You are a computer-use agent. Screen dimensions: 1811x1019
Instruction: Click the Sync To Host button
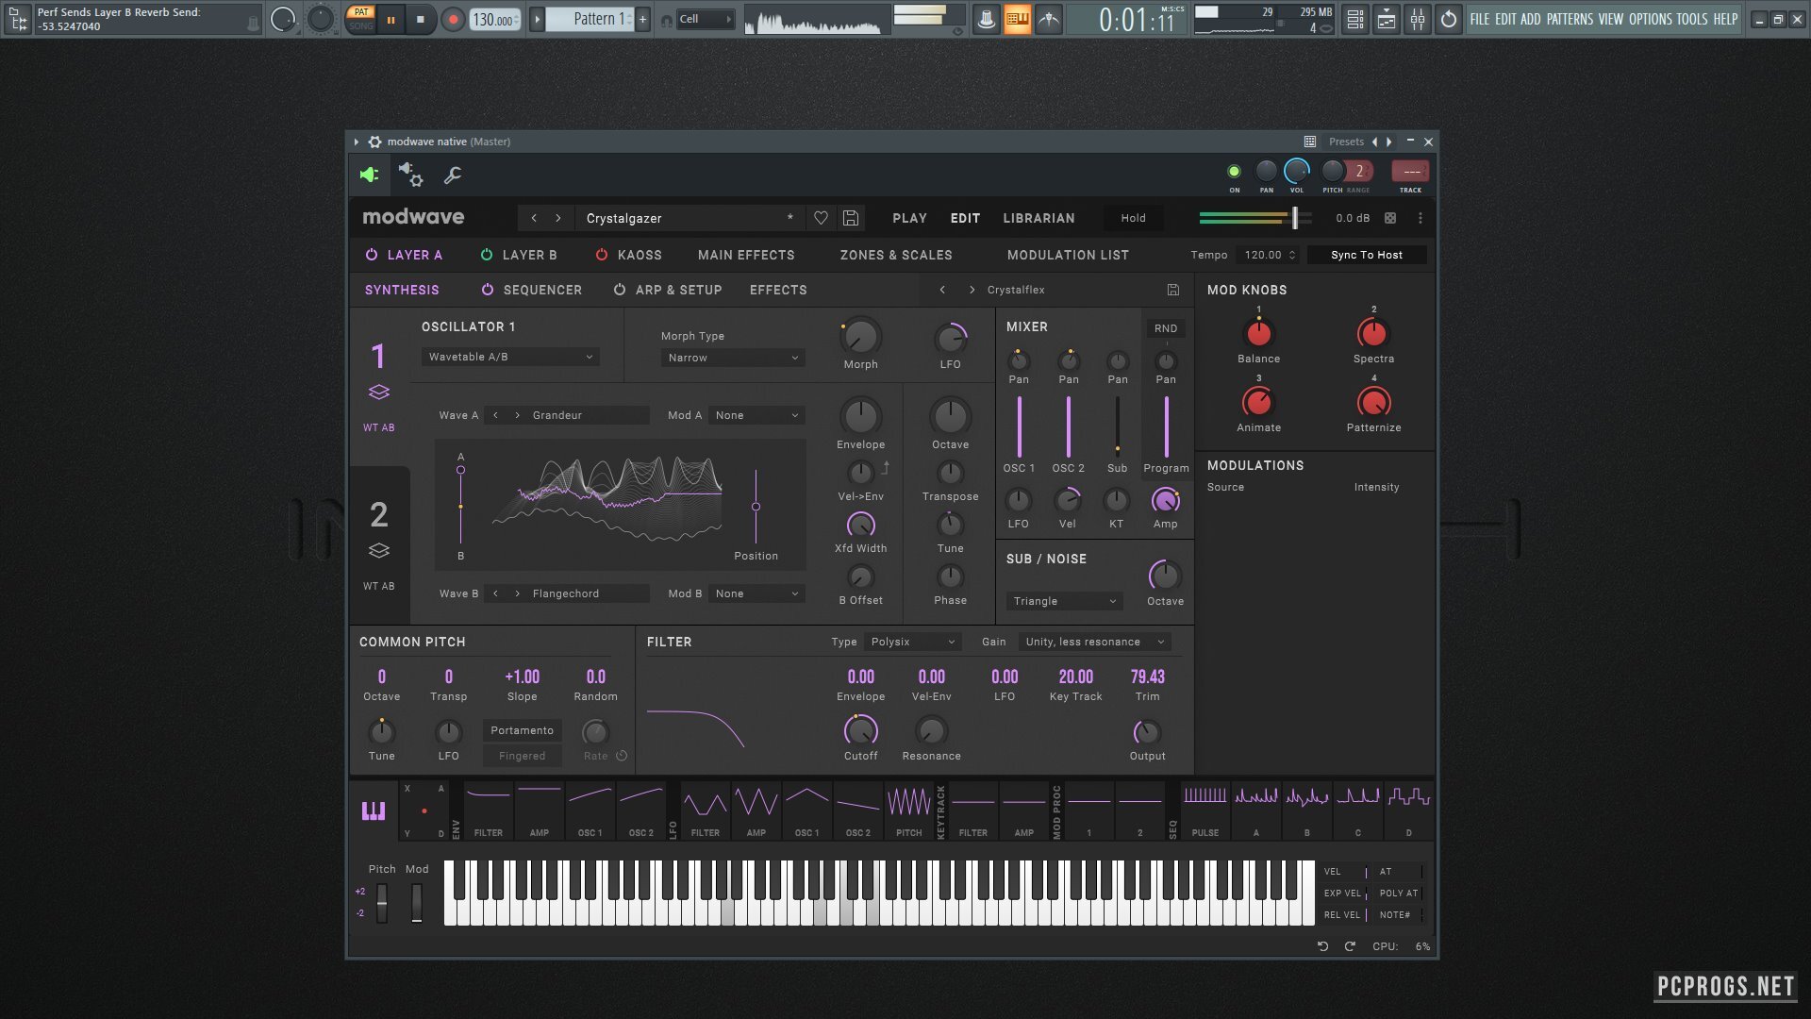tap(1366, 255)
